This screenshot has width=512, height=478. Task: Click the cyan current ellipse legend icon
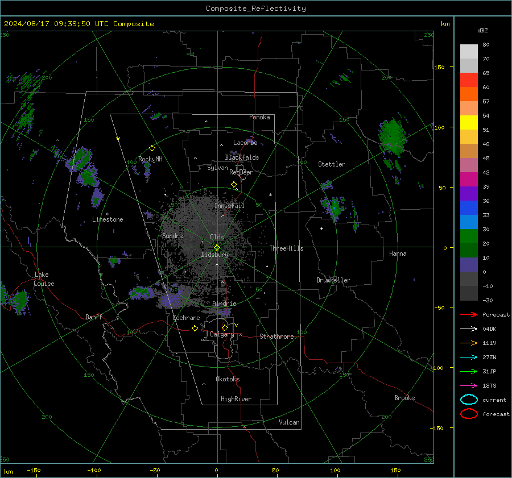click(x=469, y=400)
